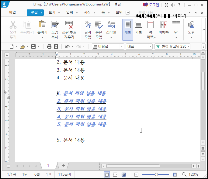Click the Copy (복사하기) icon
The height and width of the screenshot is (179, 208).
[x=27, y=25]
